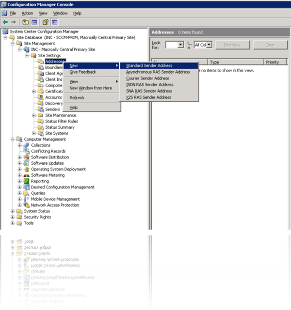
Task: Expand the Tools node
Action: click(x=13, y=223)
